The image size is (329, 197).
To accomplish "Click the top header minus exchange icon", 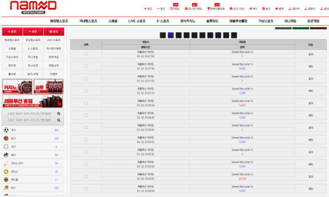I will 158,9.
